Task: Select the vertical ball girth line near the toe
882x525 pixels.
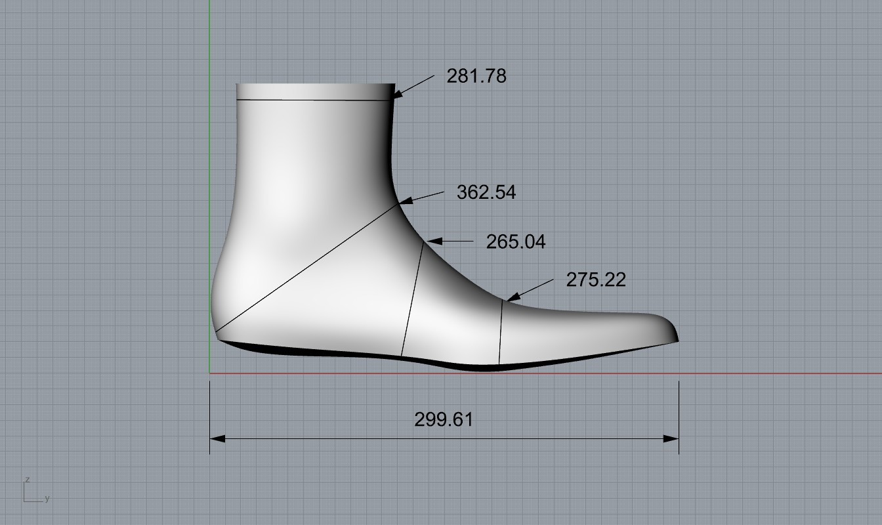Action: point(501,331)
